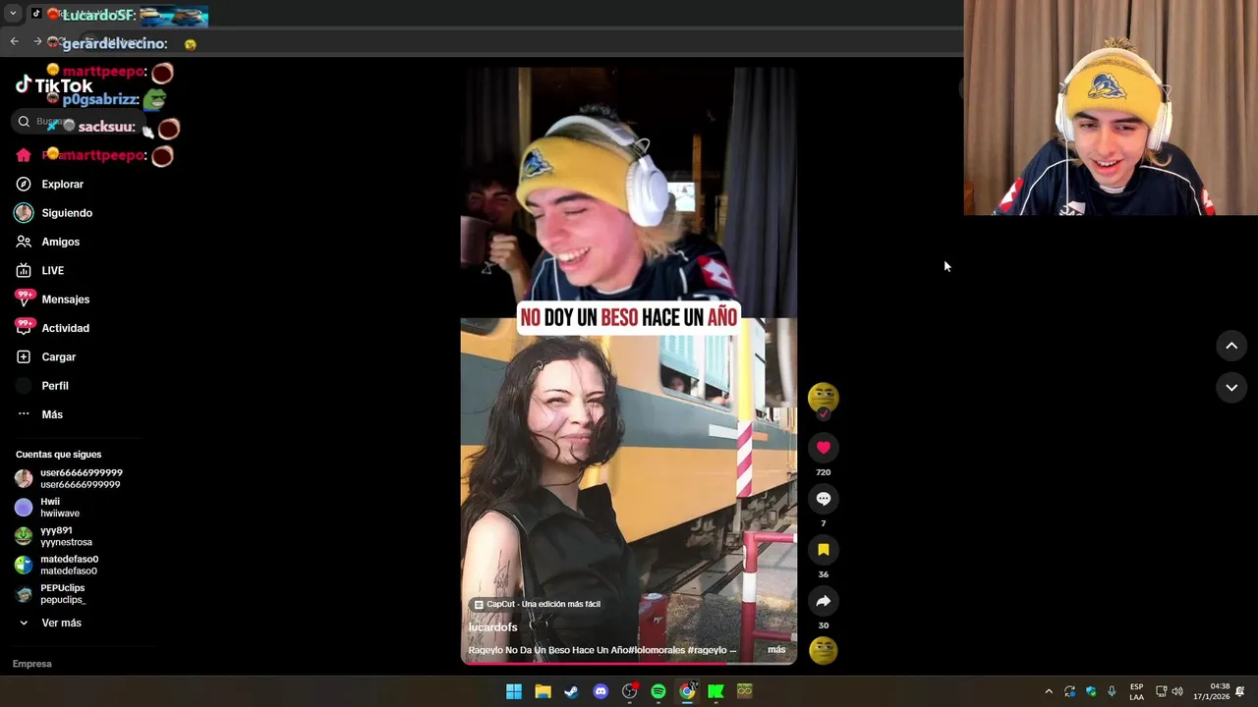Open the creator avatar above the heart
The image size is (1258, 707).
point(824,397)
